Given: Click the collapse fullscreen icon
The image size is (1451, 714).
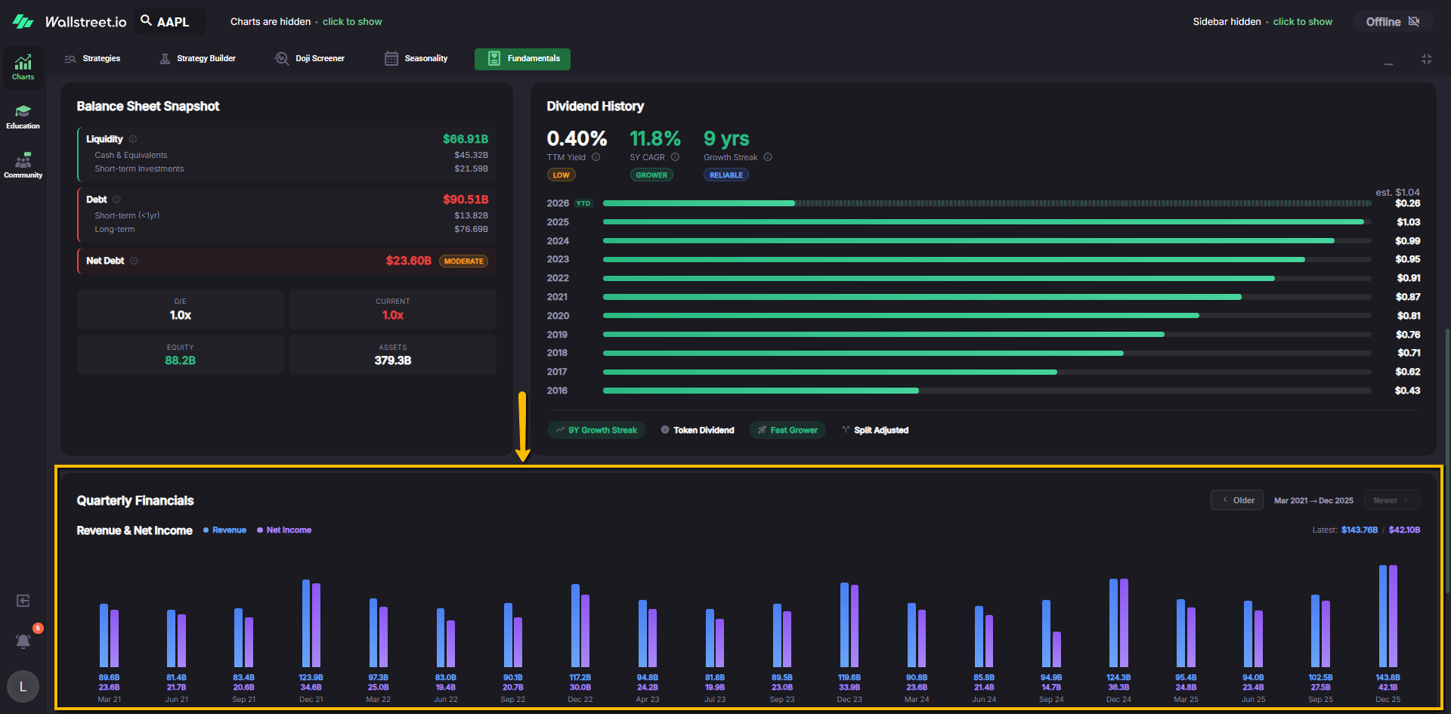Looking at the screenshot, I should [1426, 59].
